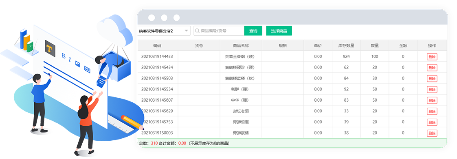Click the search magnifier icon in the input
Image resolution: width=457 pixels, height=159 pixels.
197,31
